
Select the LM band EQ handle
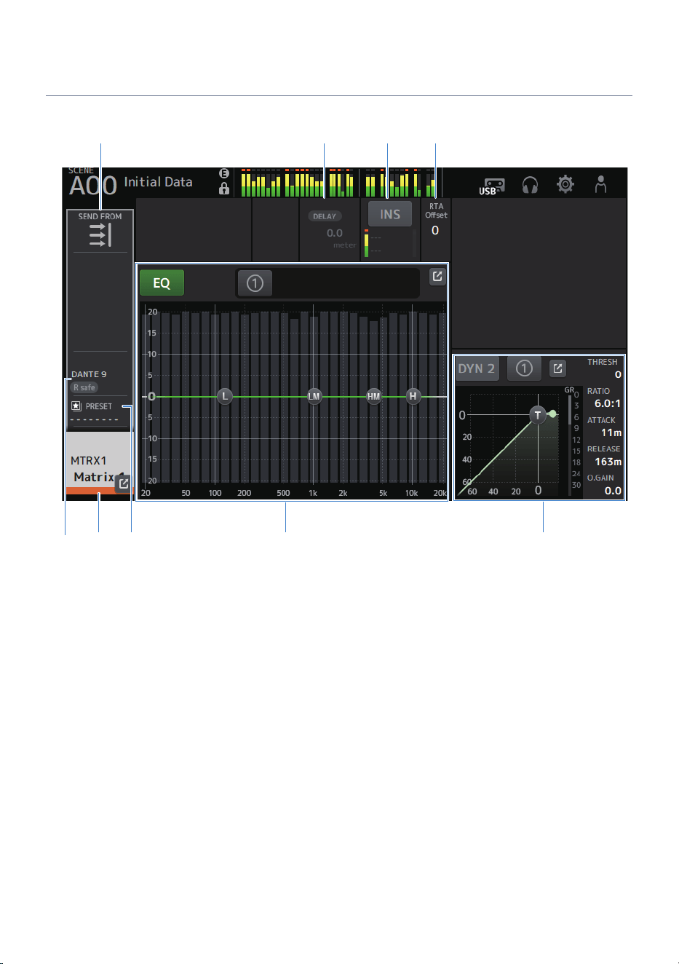(x=314, y=396)
